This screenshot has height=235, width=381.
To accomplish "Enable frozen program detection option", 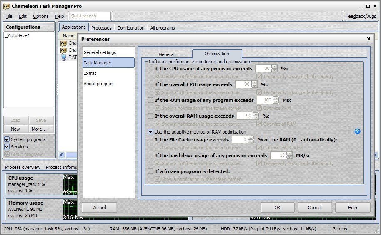I will click(x=150, y=171).
